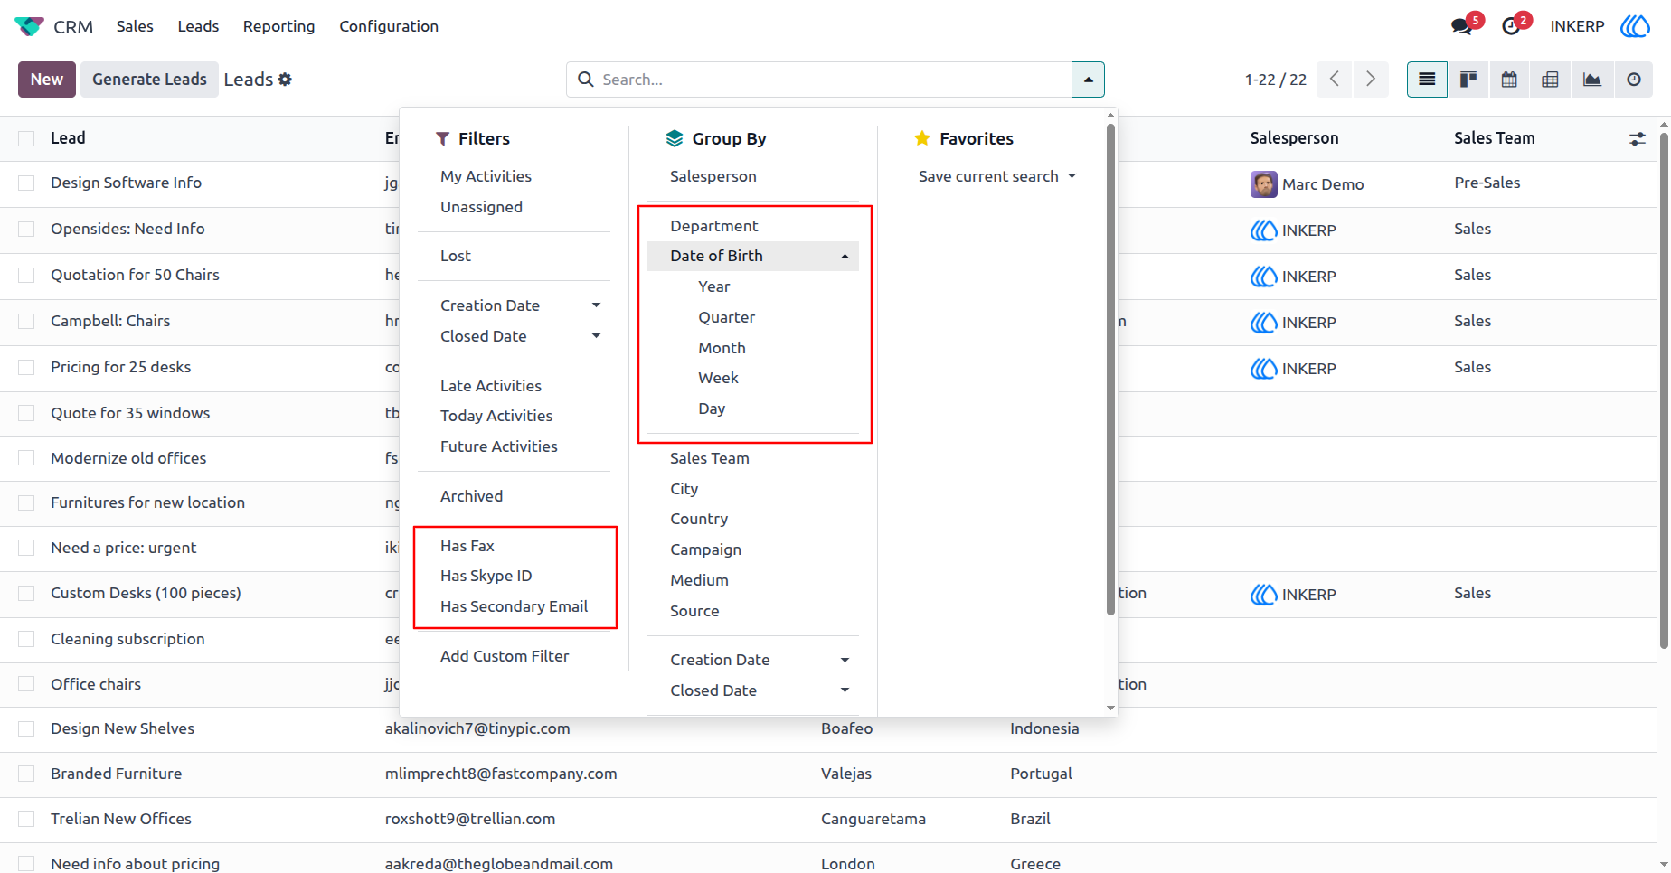Click the Filters funnel icon
This screenshot has height=873, width=1671.
pyautogui.click(x=442, y=139)
